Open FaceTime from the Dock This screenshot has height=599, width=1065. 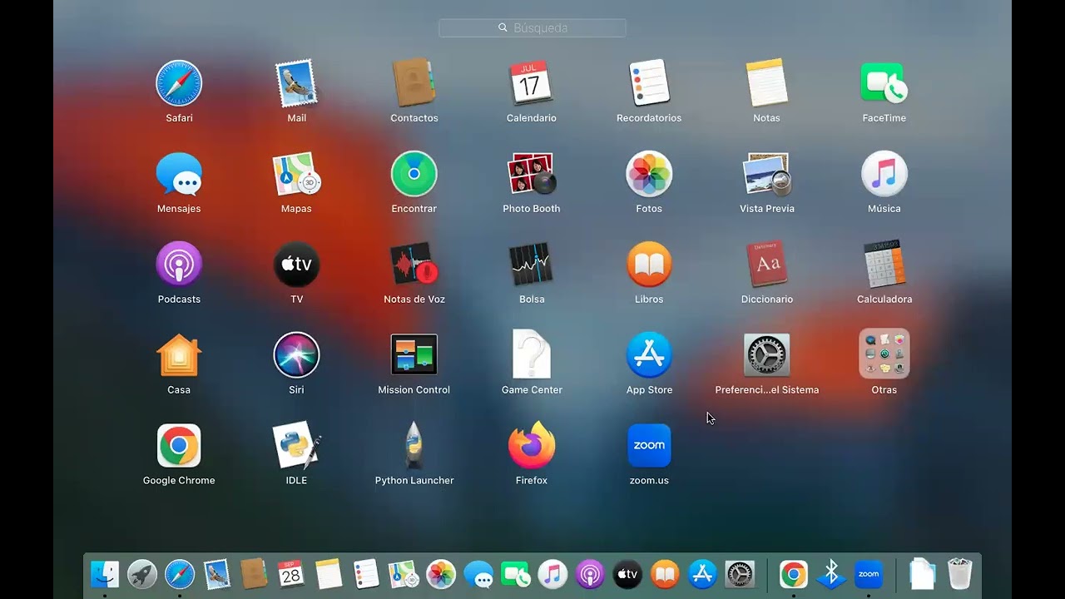pyautogui.click(x=516, y=574)
